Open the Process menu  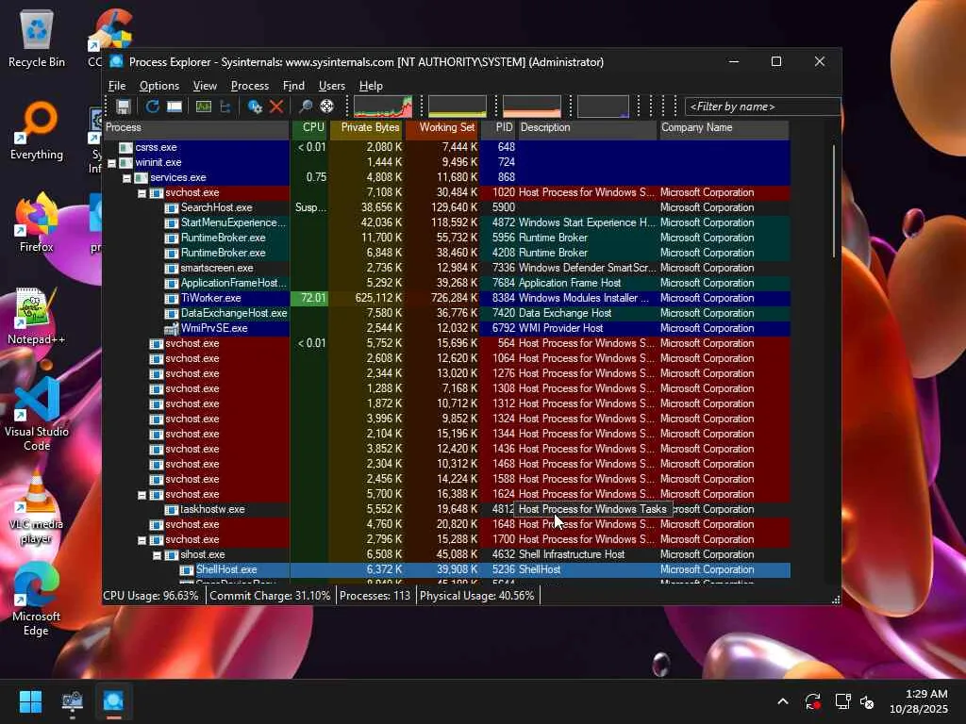(x=249, y=86)
